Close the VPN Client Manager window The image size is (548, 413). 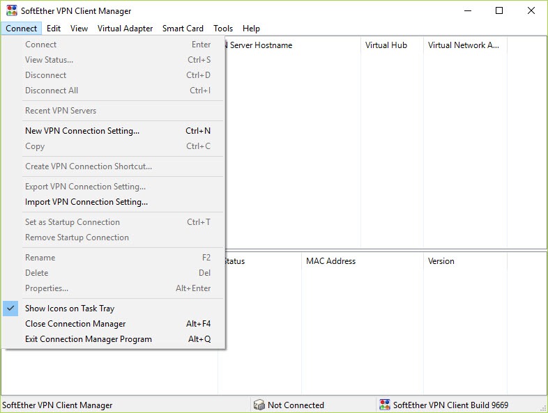[x=531, y=11]
